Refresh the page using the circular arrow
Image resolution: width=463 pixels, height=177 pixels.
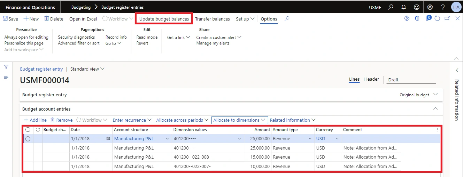pyautogui.click(x=438, y=18)
